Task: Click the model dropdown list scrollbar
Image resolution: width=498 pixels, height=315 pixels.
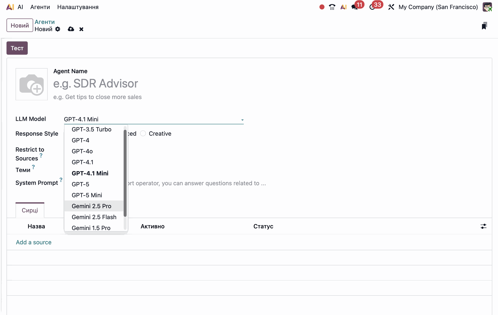Action: click(125, 173)
